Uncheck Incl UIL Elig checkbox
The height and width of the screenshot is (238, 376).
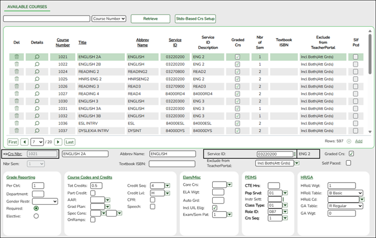(215, 207)
